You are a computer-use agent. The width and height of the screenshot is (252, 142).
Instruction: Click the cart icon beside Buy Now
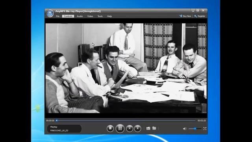181,16
